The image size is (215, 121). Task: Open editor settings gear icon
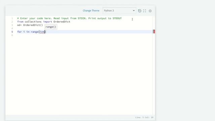click(x=150, y=11)
